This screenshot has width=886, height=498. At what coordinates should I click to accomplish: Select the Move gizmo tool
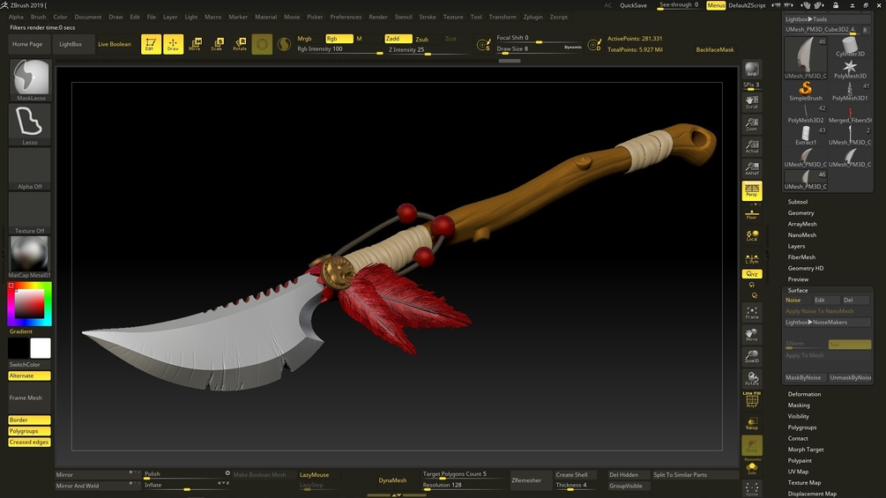coord(195,44)
